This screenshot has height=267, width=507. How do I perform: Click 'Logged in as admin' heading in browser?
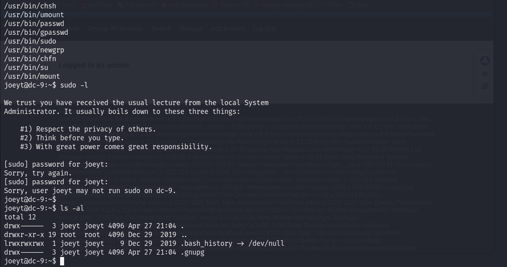[x=94, y=65]
